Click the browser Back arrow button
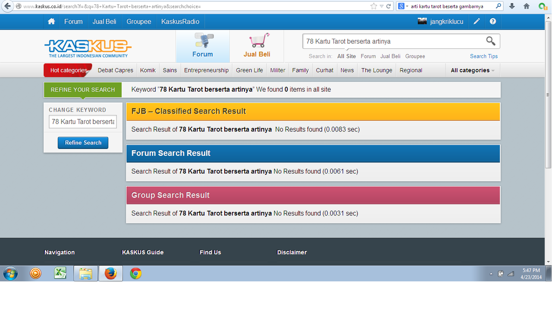552x310 pixels. (7, 6)
